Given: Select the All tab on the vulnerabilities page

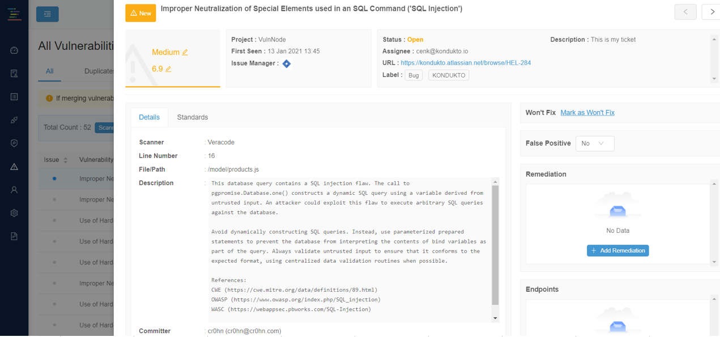Looking at the screenshot, I should 50,71.
